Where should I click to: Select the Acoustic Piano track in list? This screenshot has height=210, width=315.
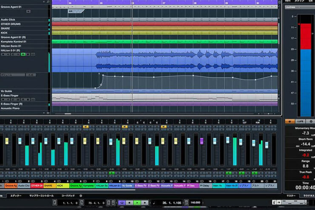point(24,108)
